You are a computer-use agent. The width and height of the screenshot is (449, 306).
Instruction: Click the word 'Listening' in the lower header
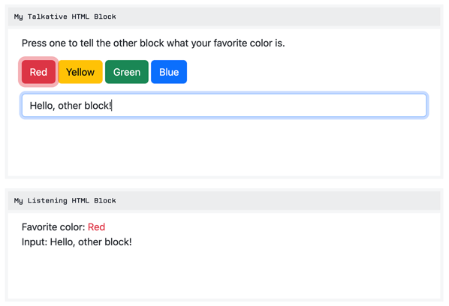[x=47, y=201]
